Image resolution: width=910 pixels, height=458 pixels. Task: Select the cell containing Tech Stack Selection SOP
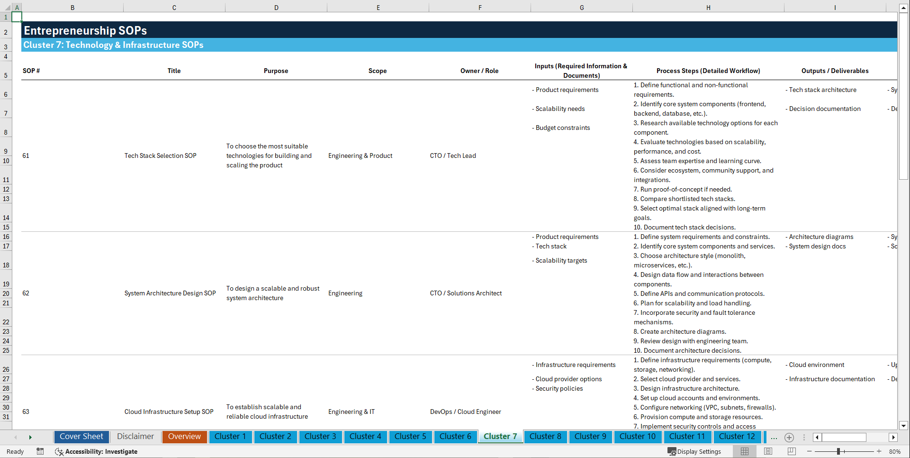(160, 156)
